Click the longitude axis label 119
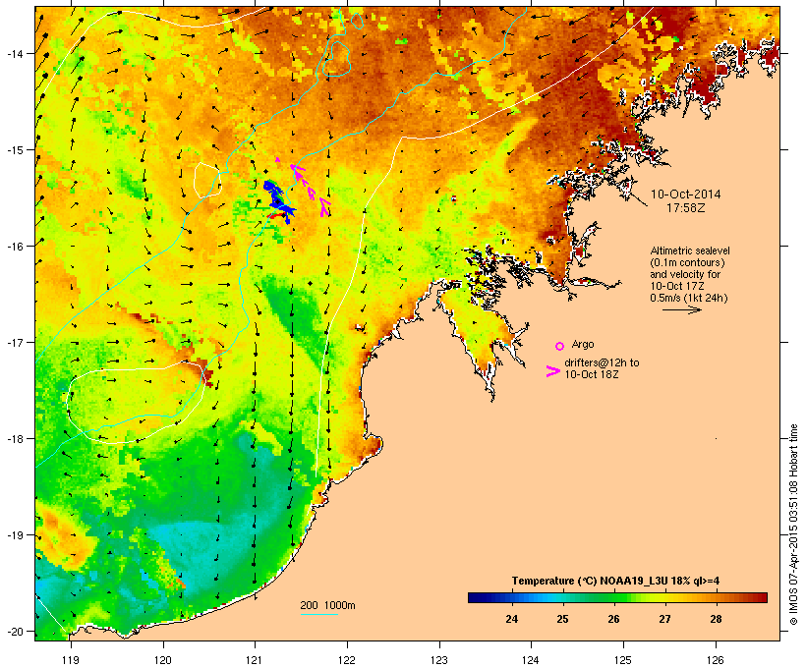Viewport: 806px width, 668px height. pyautogui.click(x=71, y=660)
